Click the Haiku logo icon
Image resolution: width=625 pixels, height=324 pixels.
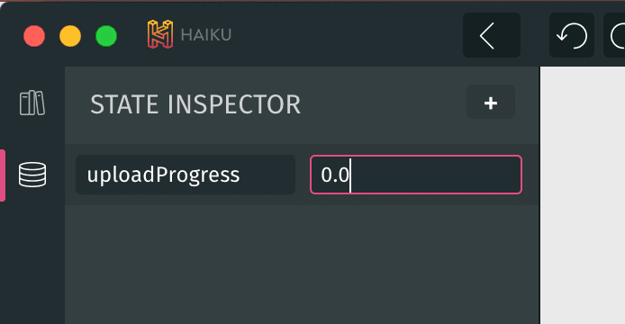[x=160, y=34]
